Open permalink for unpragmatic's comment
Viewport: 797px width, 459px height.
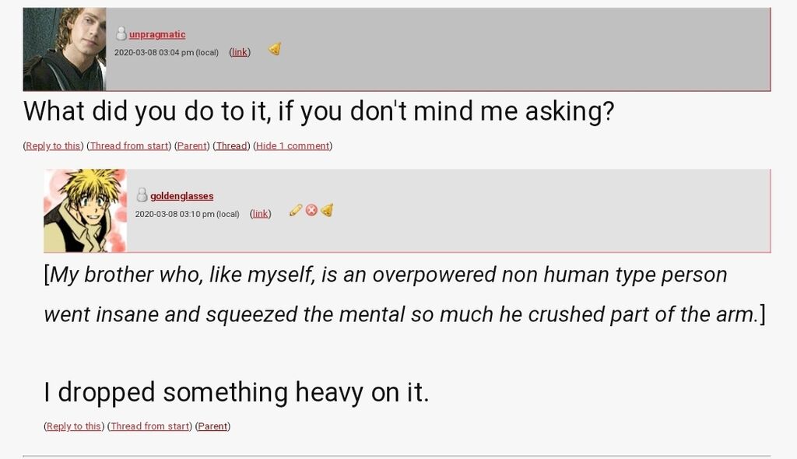coord(240,52)
